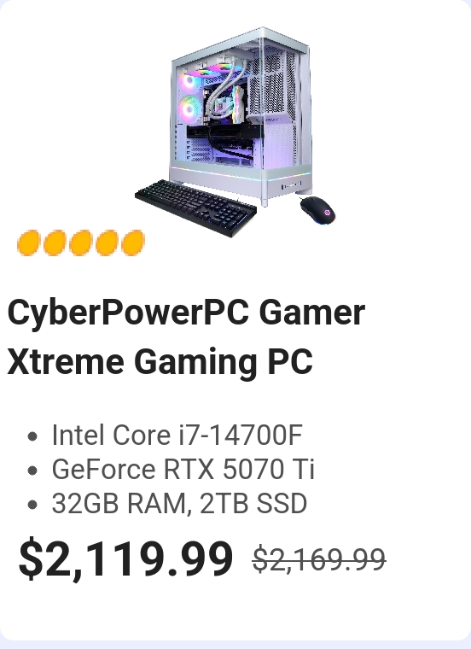Select the second rating star
The image size is (471, 649).
click(55, 243)
